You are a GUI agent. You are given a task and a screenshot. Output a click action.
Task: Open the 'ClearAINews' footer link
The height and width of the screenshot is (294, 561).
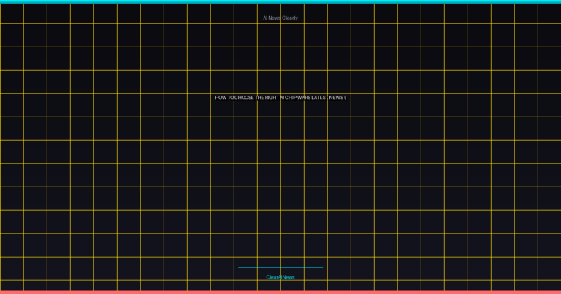tap(280, 277)
